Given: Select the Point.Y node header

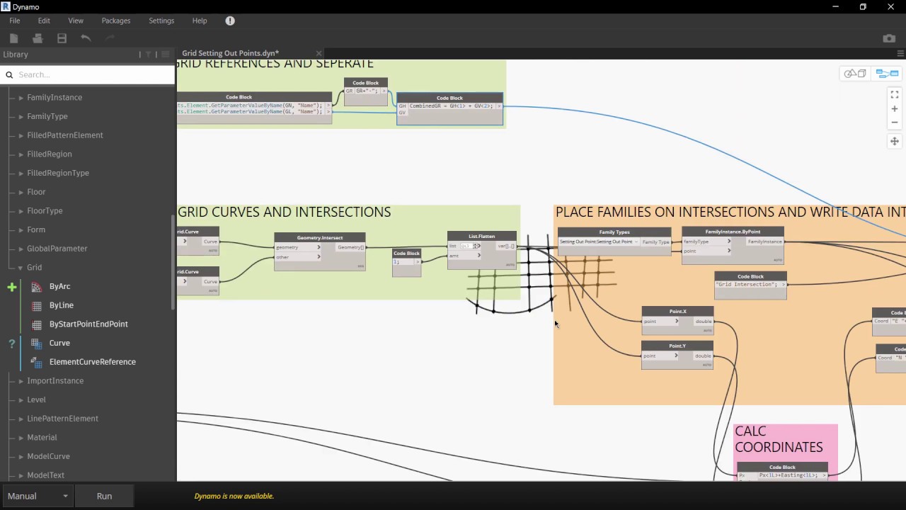Looking at the screenshot, I should [677, 346].
